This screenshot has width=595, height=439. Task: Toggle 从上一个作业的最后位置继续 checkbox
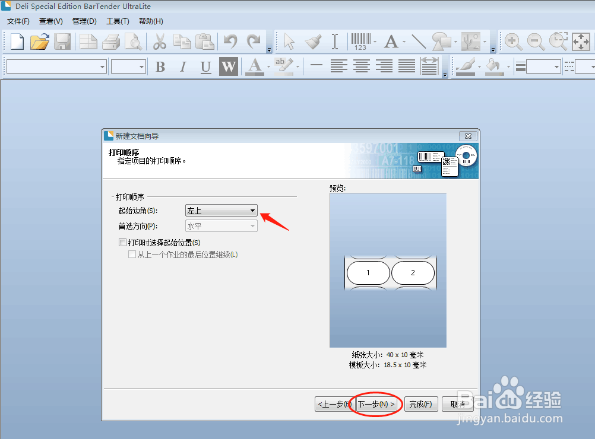click(132, 255)
